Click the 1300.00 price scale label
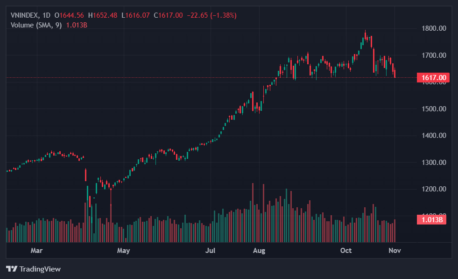Image resolution: width=458 pixels, height=279 pixels. [x=434, y=163]
